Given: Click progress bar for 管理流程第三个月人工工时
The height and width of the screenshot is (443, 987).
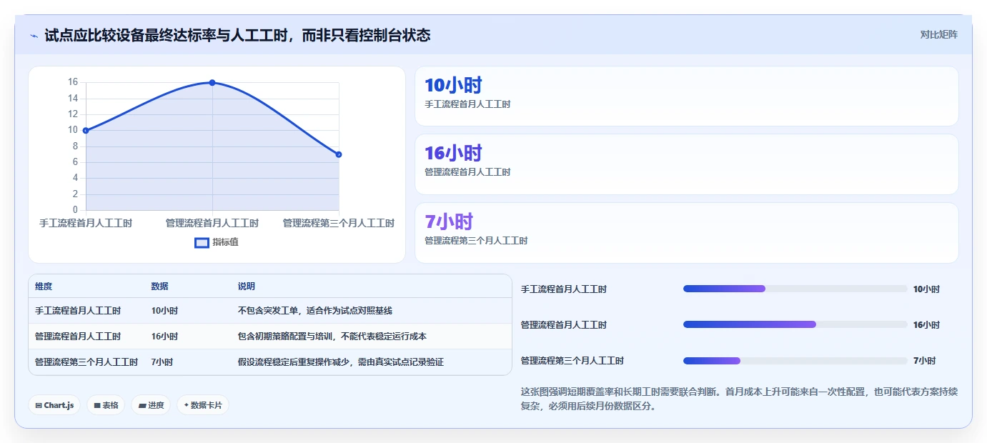Looking at the screenshot, I should 795,360.
